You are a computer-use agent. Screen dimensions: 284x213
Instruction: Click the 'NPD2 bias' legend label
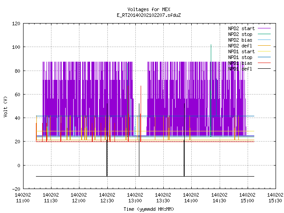click(x=240, y=40)
